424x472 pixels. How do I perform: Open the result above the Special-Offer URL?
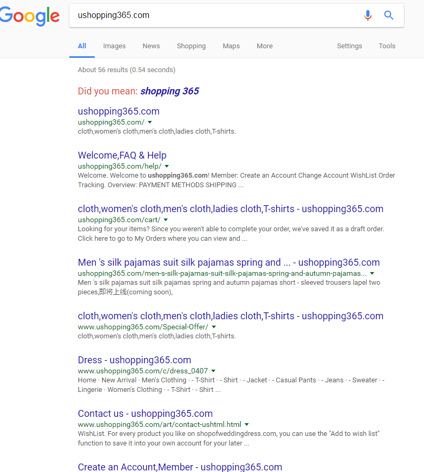(230, 316)
